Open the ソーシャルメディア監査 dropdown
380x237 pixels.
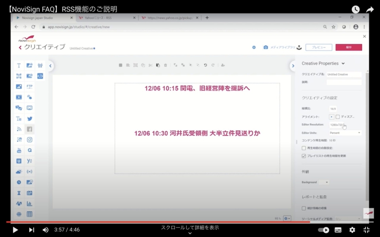pyautogui.click(x=348, y=219)
